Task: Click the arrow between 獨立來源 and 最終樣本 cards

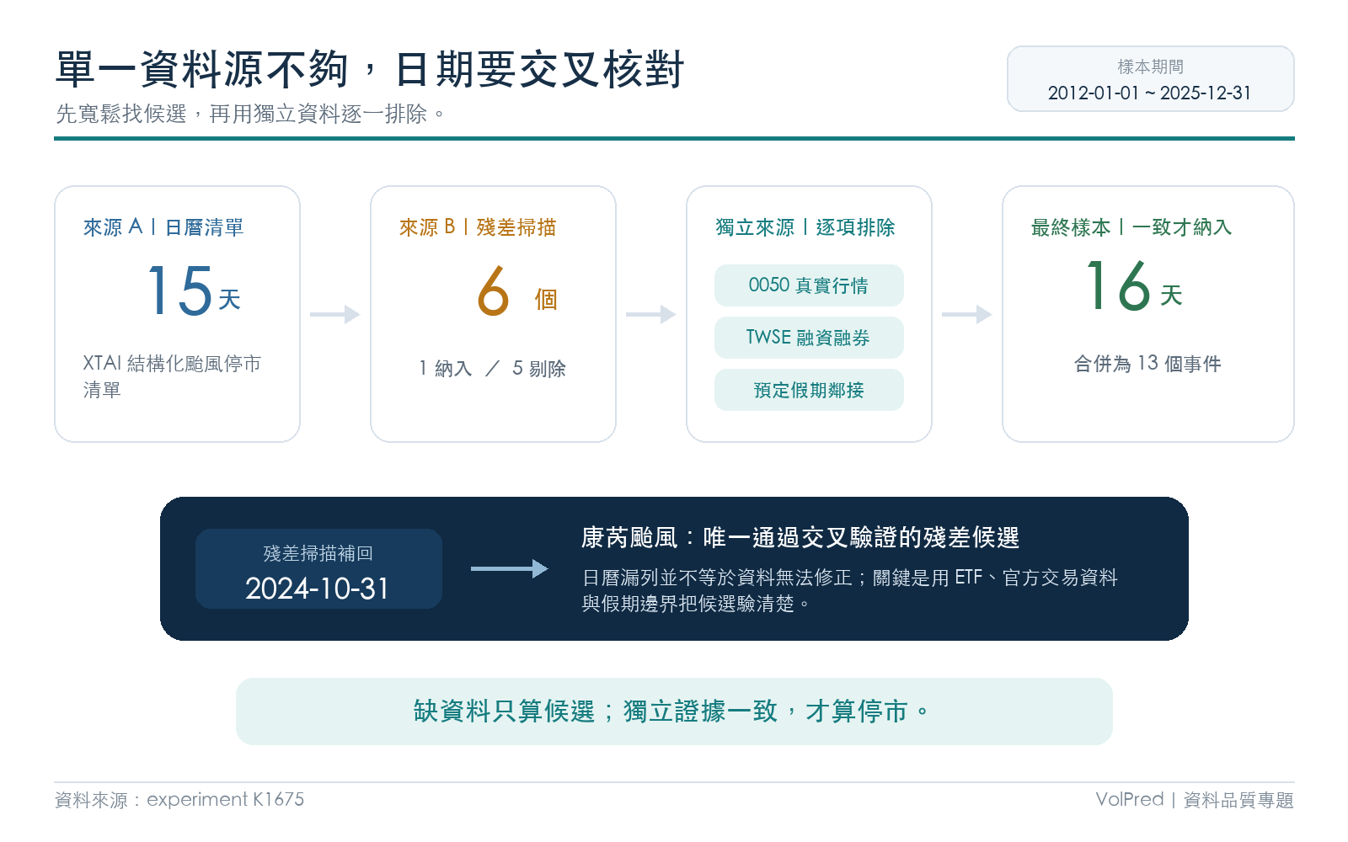Action: click(x=967, y=315)
